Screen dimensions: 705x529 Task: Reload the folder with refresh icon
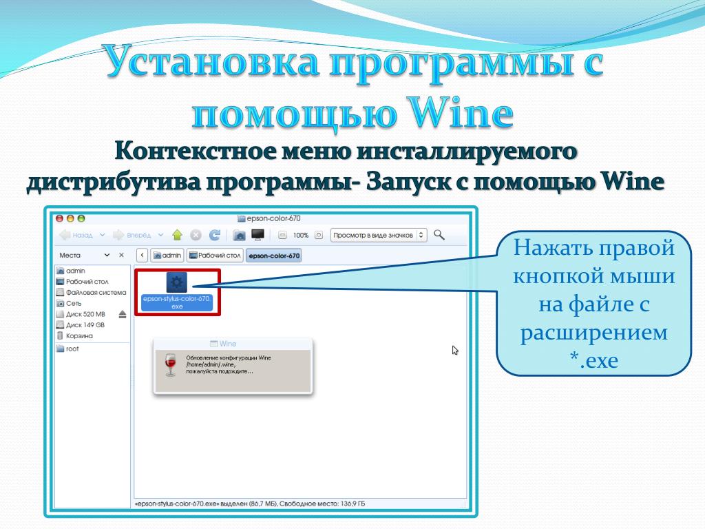click(215, 235)
